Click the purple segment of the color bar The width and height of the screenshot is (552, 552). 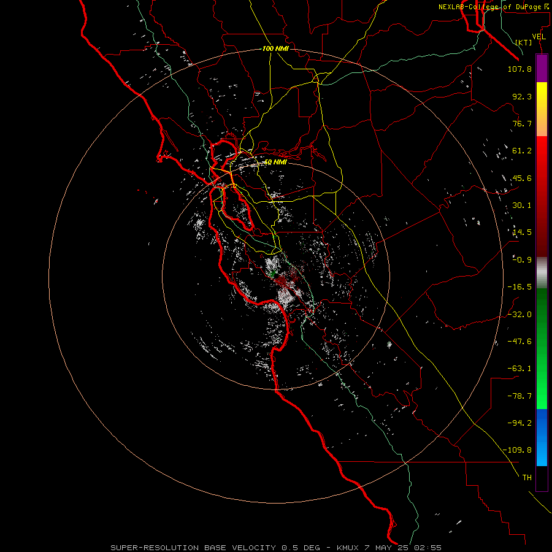click(542, 68)
